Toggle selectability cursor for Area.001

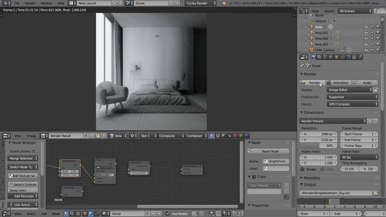pyautogui.click(x=372, y=33)
